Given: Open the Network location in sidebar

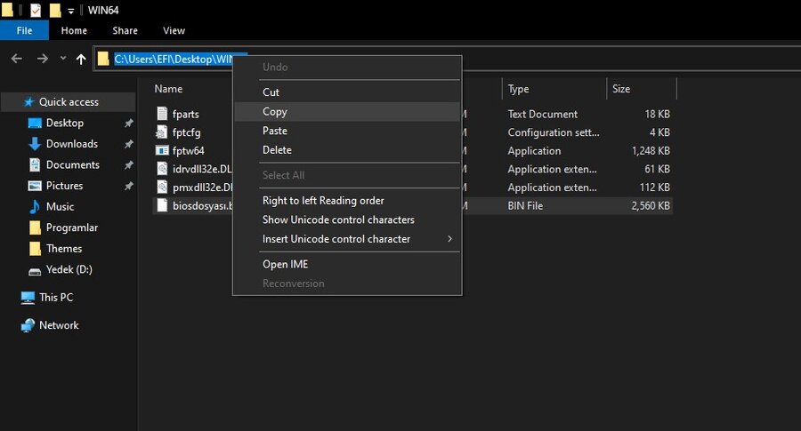Looking at the screenshot, I should (x=59, y=325).
